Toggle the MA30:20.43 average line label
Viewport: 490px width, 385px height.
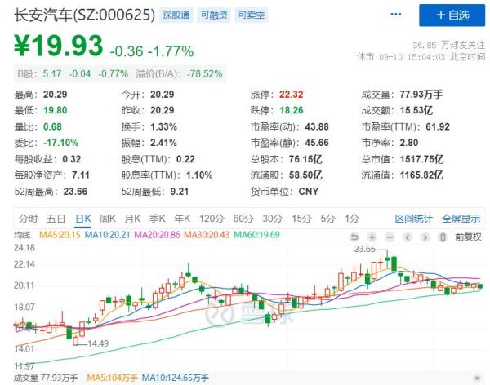pos(207,235)
